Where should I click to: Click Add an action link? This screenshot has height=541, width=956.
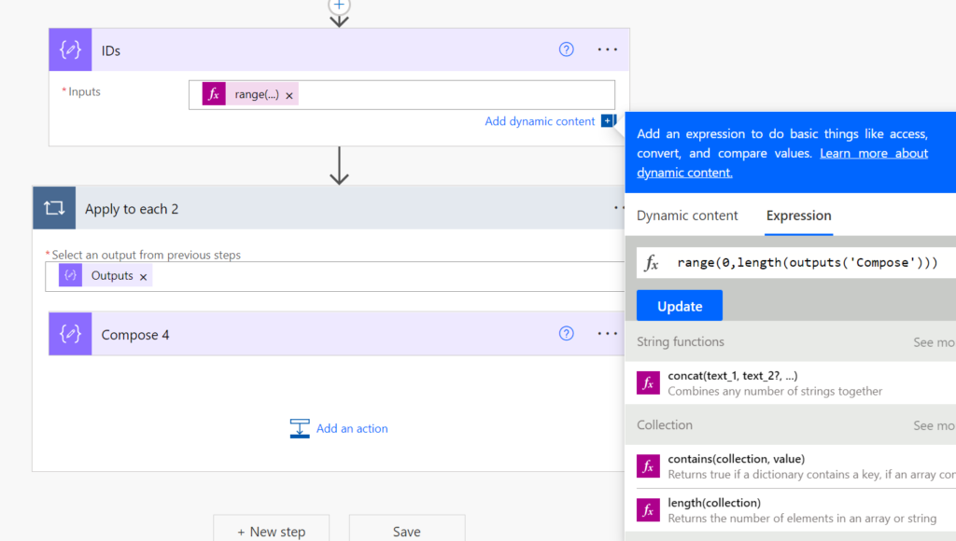click(x=352, y=428)
